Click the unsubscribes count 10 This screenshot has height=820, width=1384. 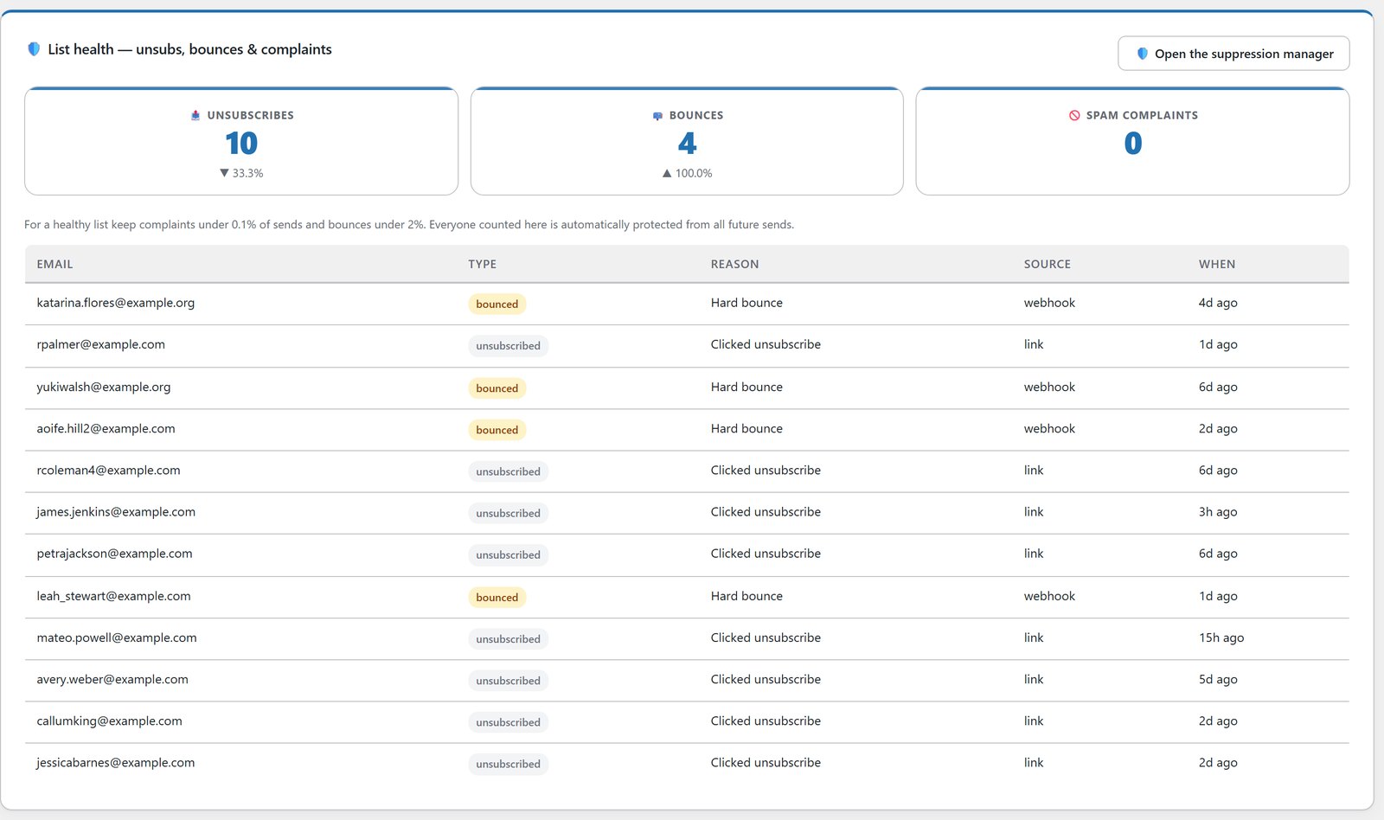point(241,143)
